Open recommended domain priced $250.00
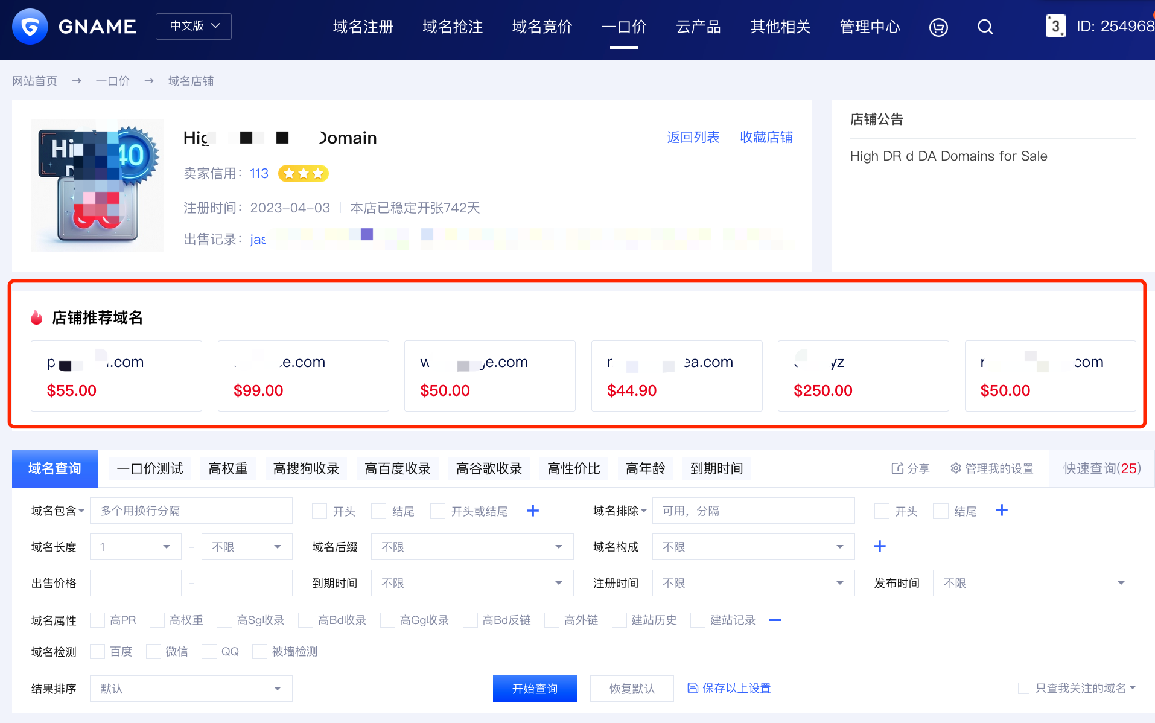This screenshot has height=723, width=1155. [x=864, y=376]
